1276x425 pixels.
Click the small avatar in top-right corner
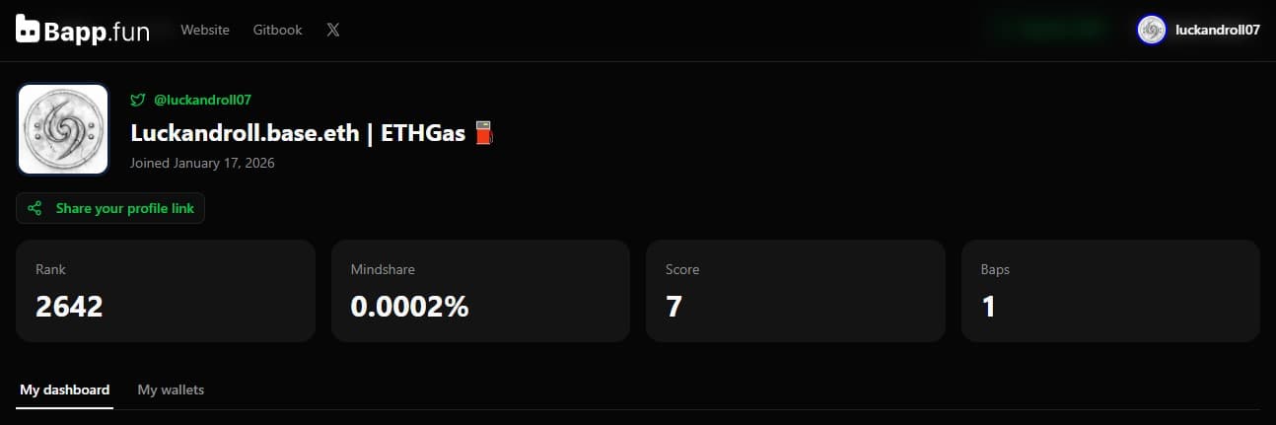coord(1151,30)
